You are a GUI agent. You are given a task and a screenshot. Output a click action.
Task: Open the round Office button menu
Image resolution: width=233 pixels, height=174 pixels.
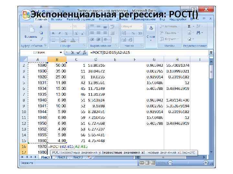pos(26,15)
